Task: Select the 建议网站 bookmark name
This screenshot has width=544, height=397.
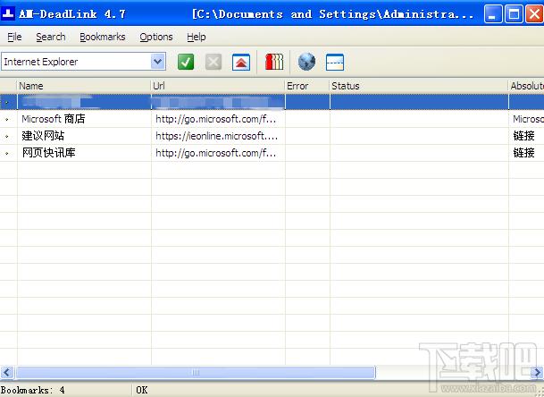Action: tap(43, 136)
